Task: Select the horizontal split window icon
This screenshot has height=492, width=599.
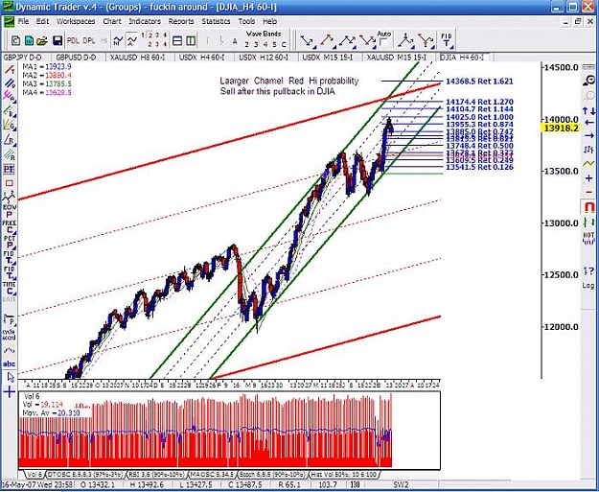Action: coord(177,40)
